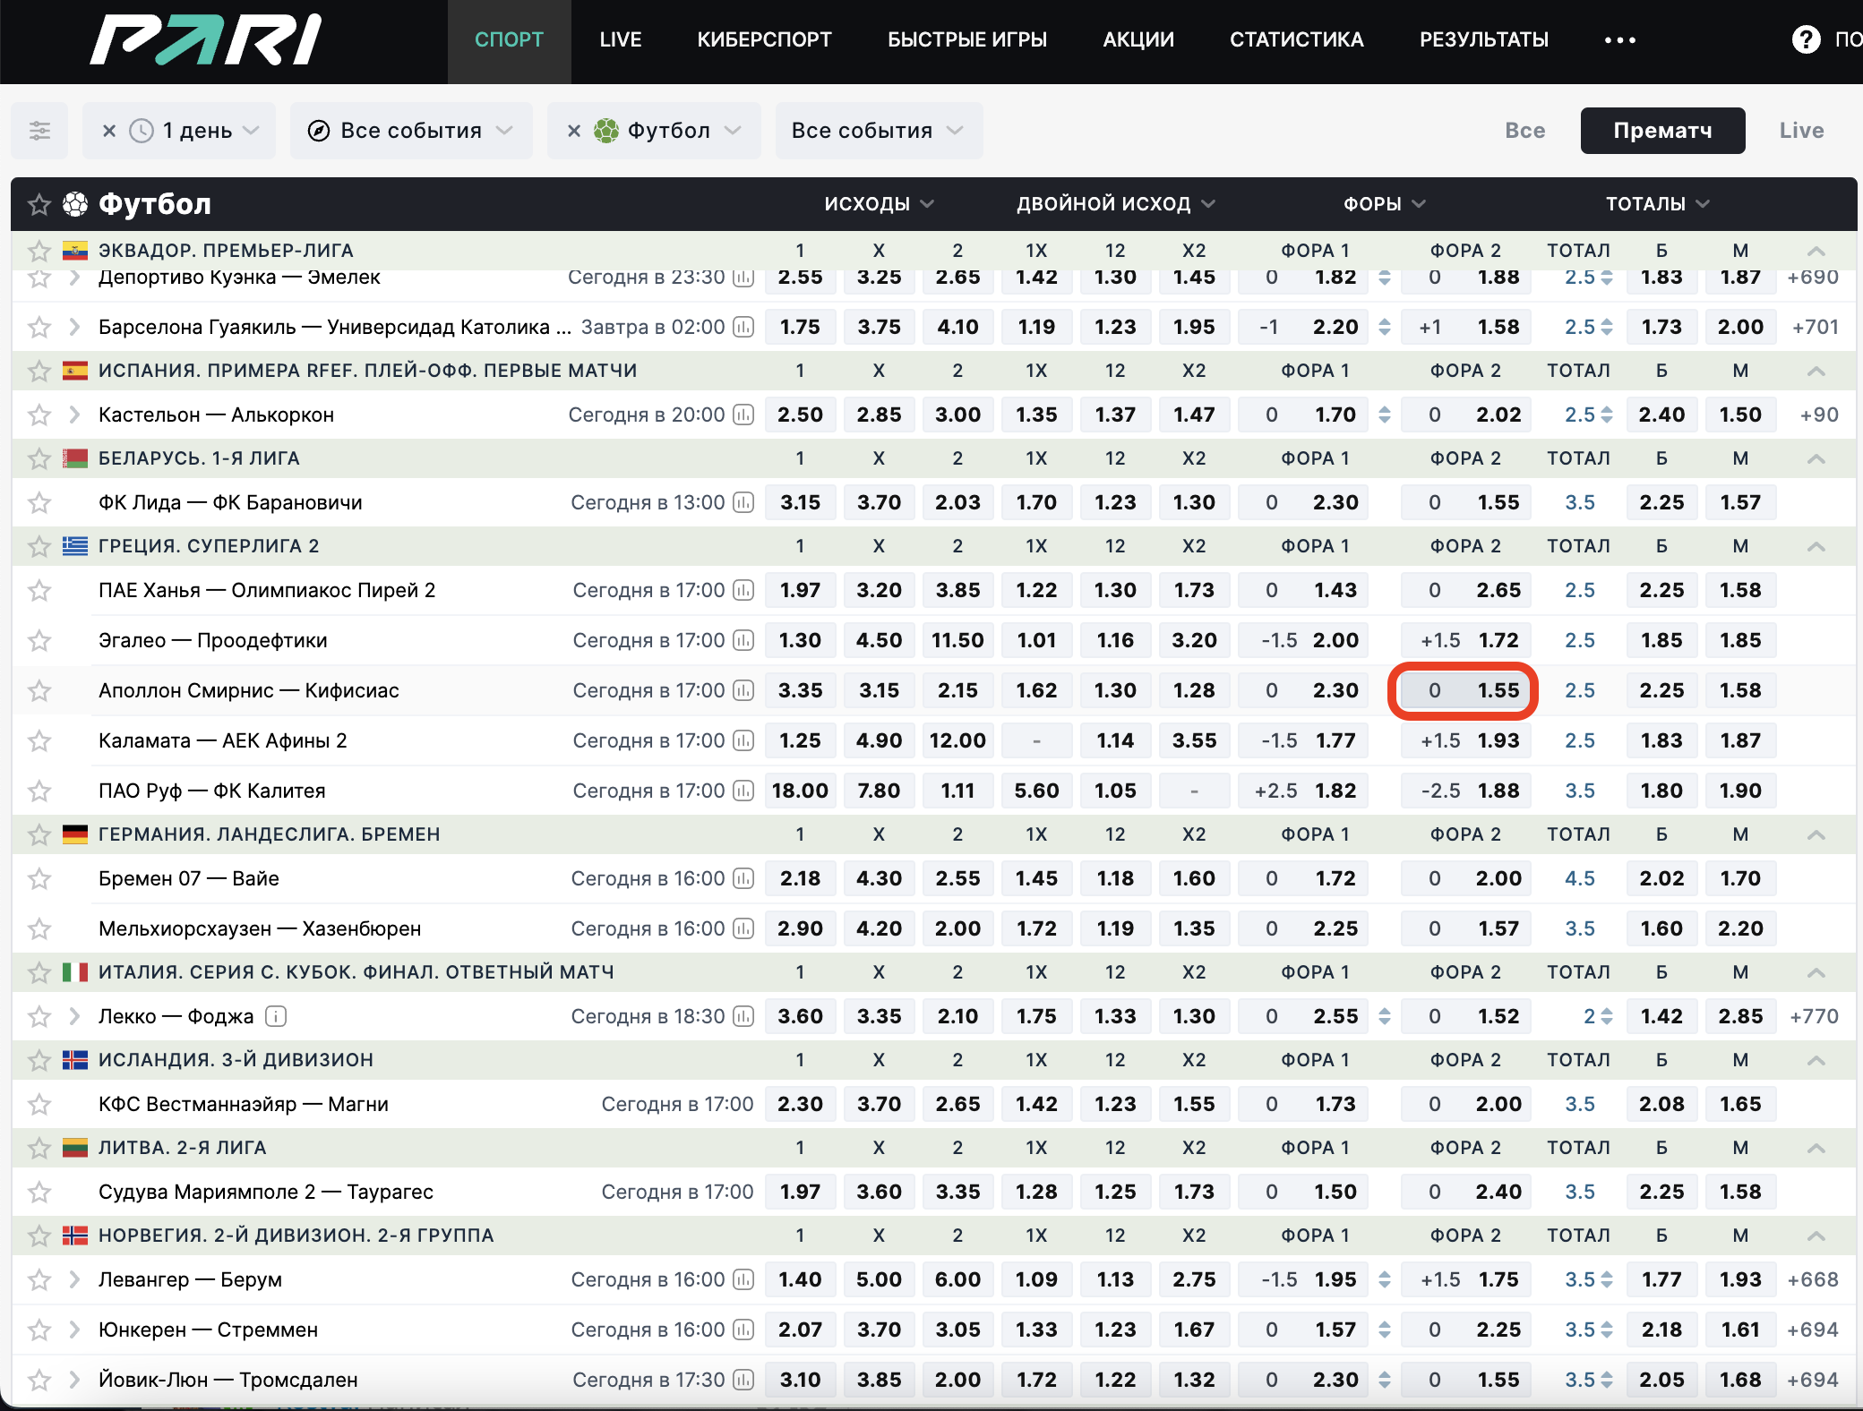Viewport: 1863px width, 1411px height.
Task: Remove the 1 день time filter
Action: coord(109,131)
